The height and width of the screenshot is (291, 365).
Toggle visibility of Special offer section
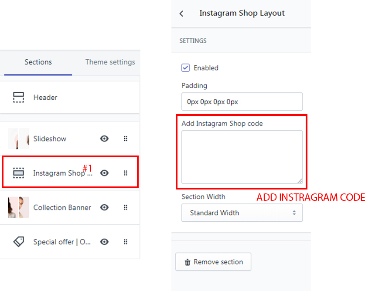click(104, 242)
